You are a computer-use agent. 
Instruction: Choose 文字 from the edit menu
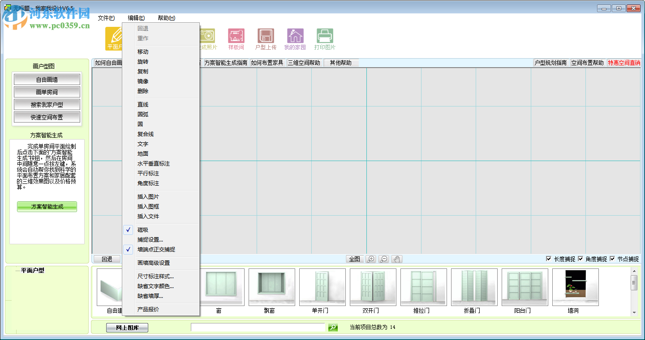coord(161,144)
